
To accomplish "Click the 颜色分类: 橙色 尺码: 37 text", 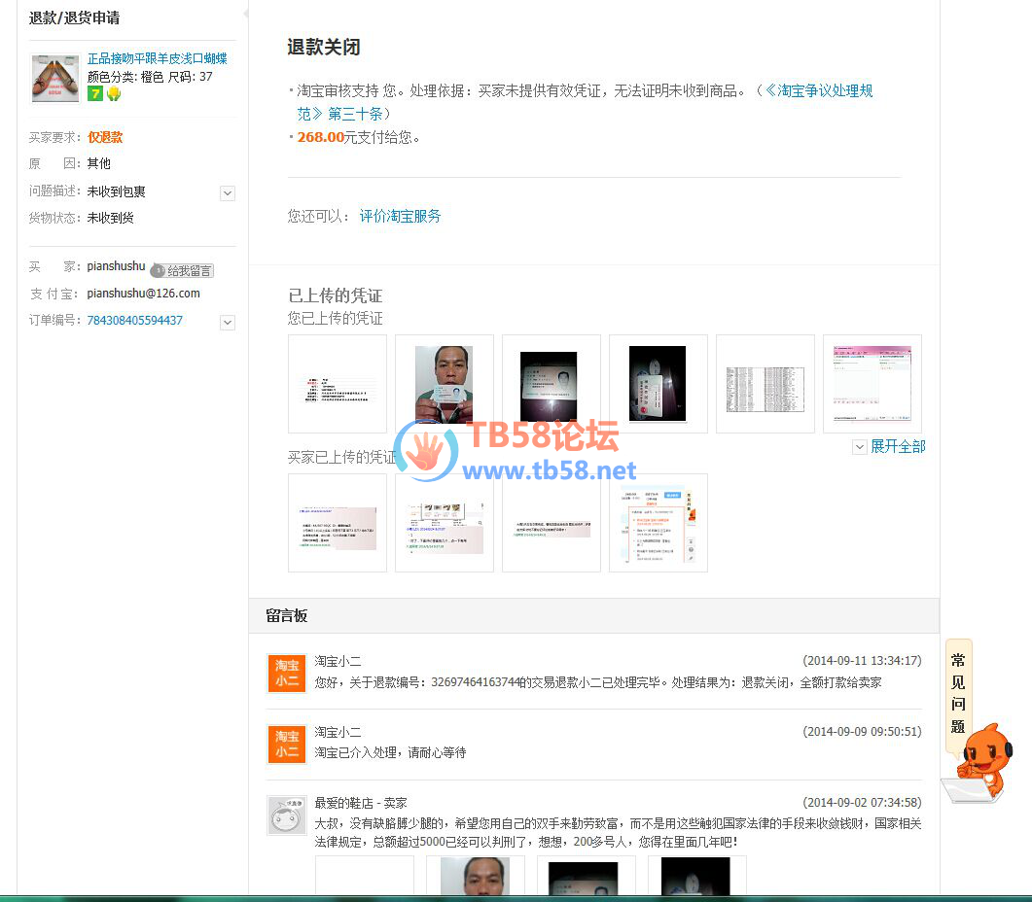I will coord(150,77).
